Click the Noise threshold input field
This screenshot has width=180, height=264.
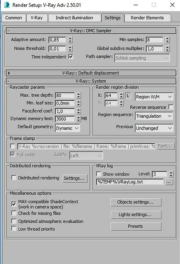57,49
